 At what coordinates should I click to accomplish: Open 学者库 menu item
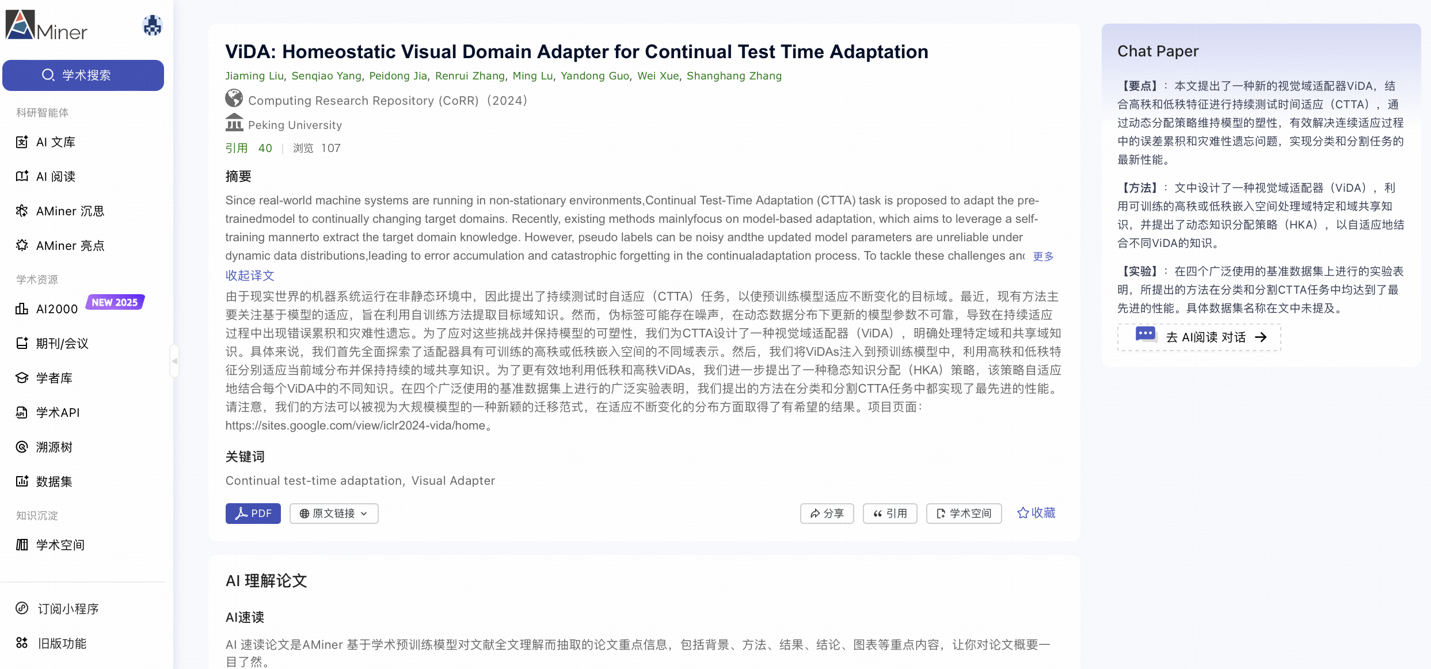(54, 378)
